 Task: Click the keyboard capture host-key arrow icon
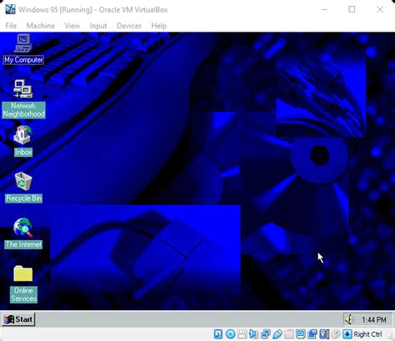347,333
